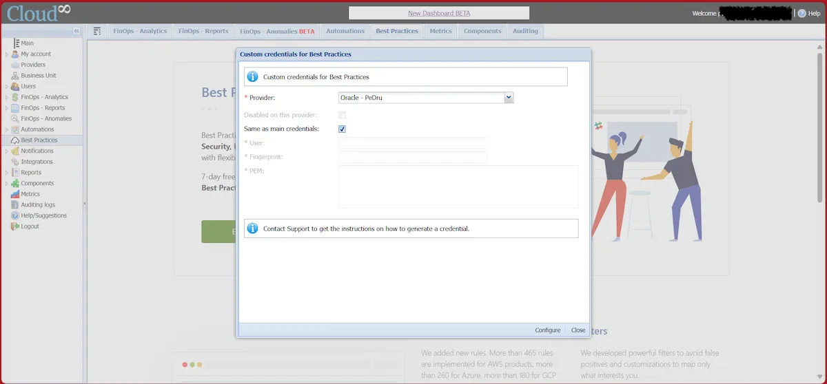Click the Reports sidebar icon
The image size is (827, 384).
[x=15, y=173]
